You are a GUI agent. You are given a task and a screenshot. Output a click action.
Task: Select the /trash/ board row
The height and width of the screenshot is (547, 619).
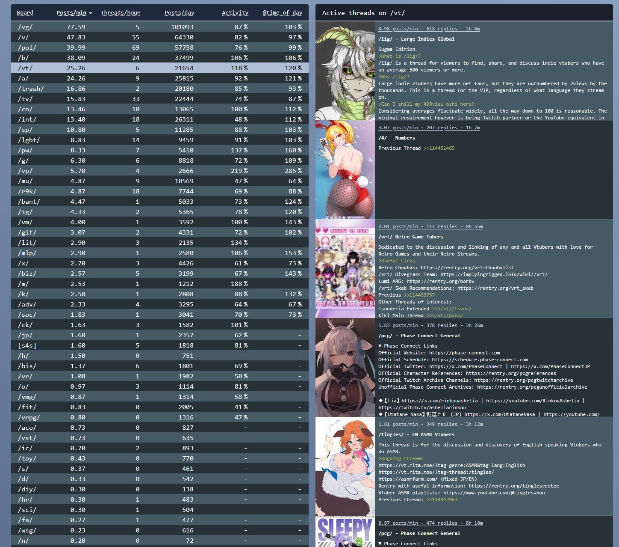(x=160, y=89)
